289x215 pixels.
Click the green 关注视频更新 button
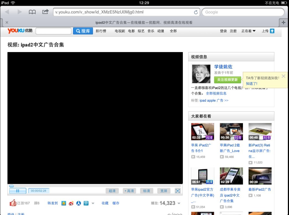point(227,80)
